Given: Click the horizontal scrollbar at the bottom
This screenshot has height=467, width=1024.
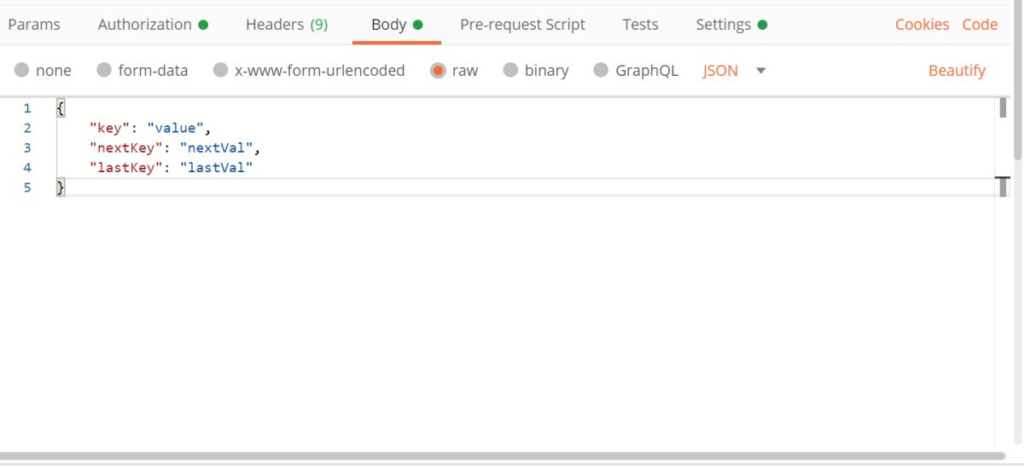Looking at the screenshot, I should coord(497,457).
